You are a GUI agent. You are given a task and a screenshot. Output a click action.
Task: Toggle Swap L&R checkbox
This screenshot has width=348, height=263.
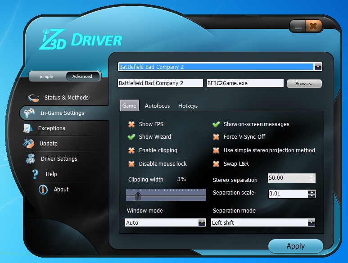216,164
